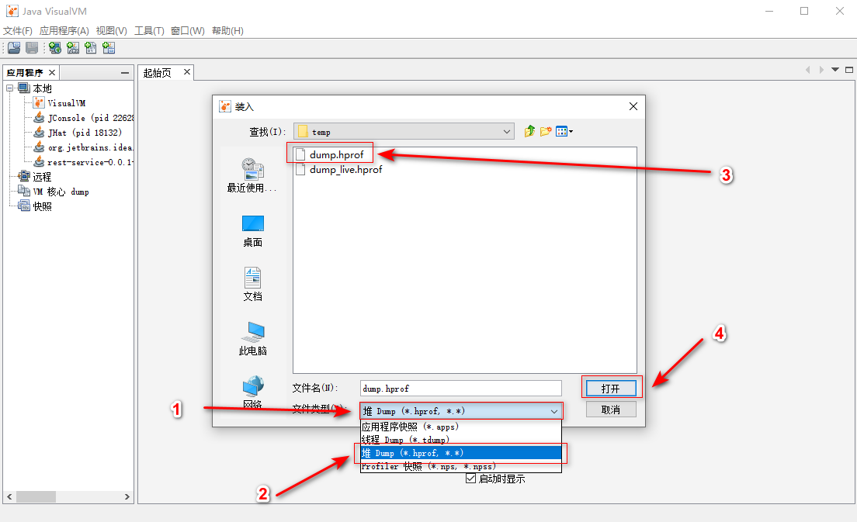
Task: Click the 取消 button
Action: 610,410
